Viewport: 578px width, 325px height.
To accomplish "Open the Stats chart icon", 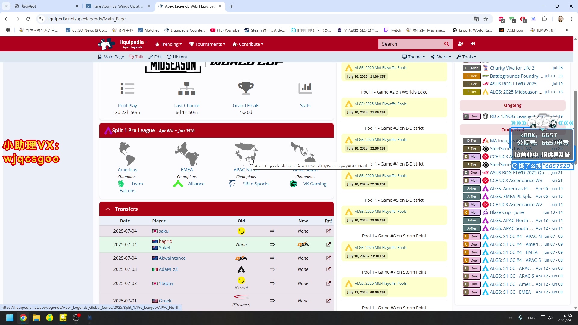I will pyautogui.click(x=305, y=89).
